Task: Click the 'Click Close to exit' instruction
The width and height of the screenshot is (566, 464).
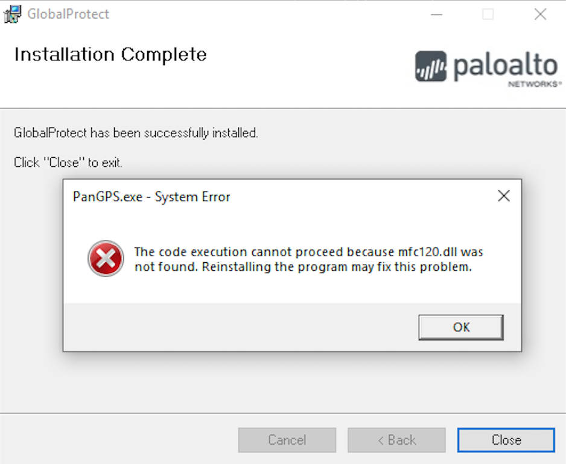Action: (x=68, y=163)
